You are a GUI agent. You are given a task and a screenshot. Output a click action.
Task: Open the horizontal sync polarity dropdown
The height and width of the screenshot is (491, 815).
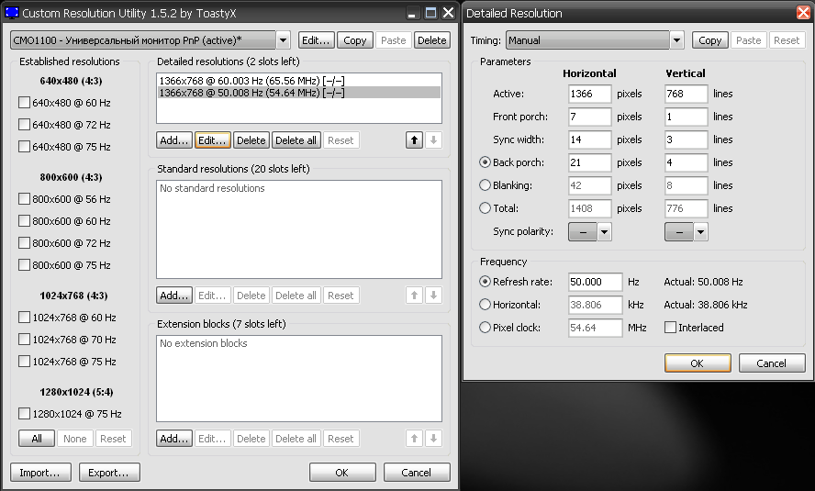[604, 231]
